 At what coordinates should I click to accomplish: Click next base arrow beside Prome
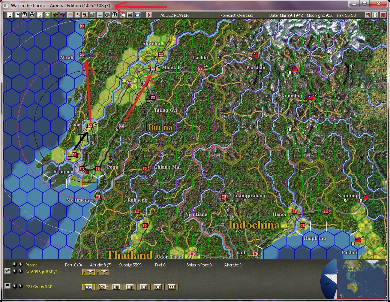[20, 265]
